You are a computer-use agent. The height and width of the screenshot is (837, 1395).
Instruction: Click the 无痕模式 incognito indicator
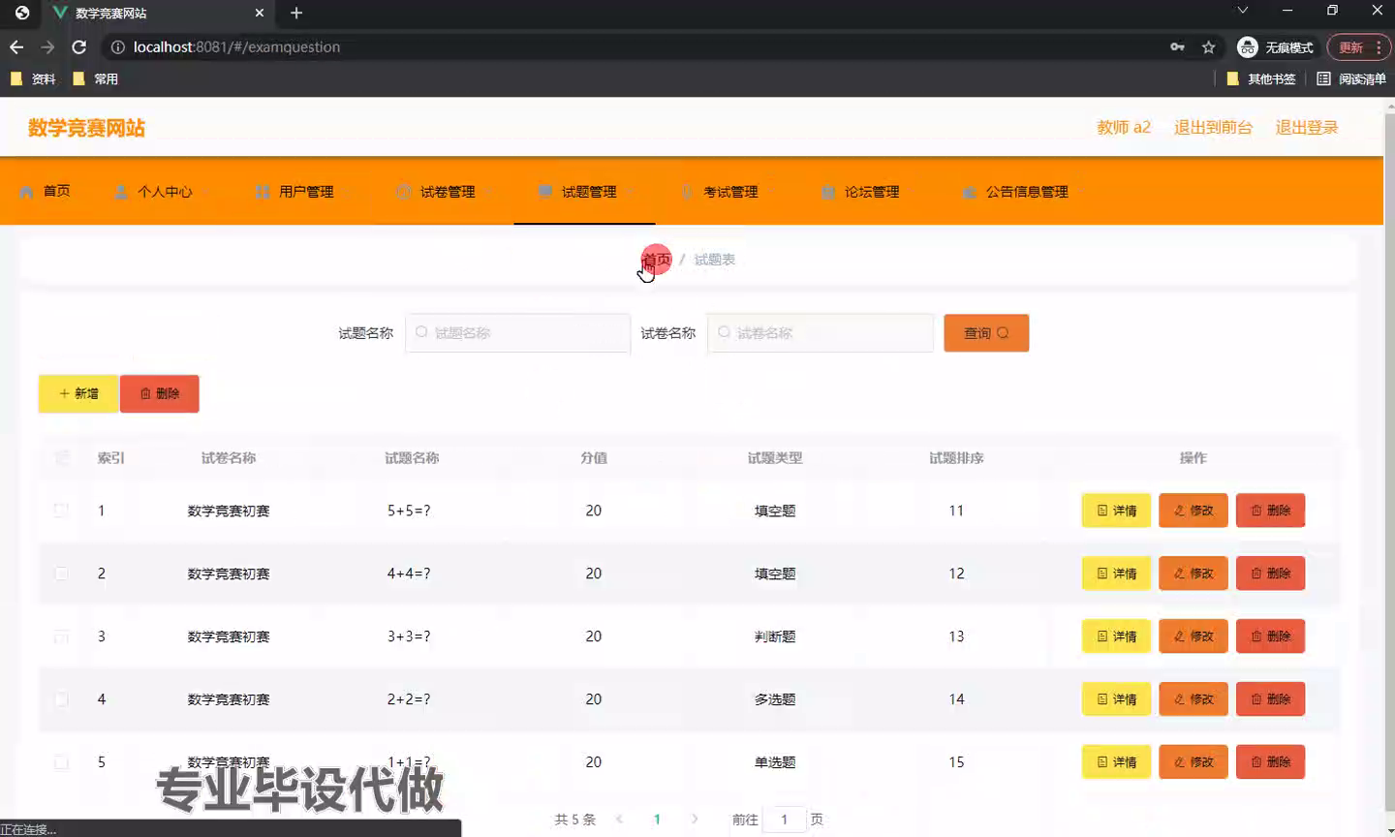point(1276,46)
